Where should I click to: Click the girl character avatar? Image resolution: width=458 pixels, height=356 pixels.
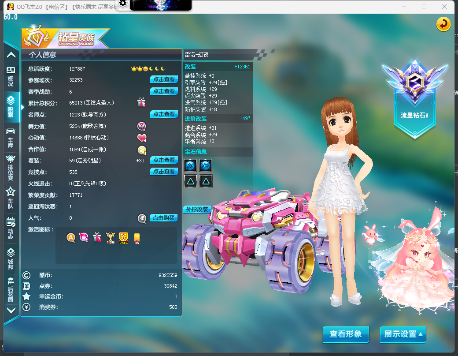coord(340,202)
